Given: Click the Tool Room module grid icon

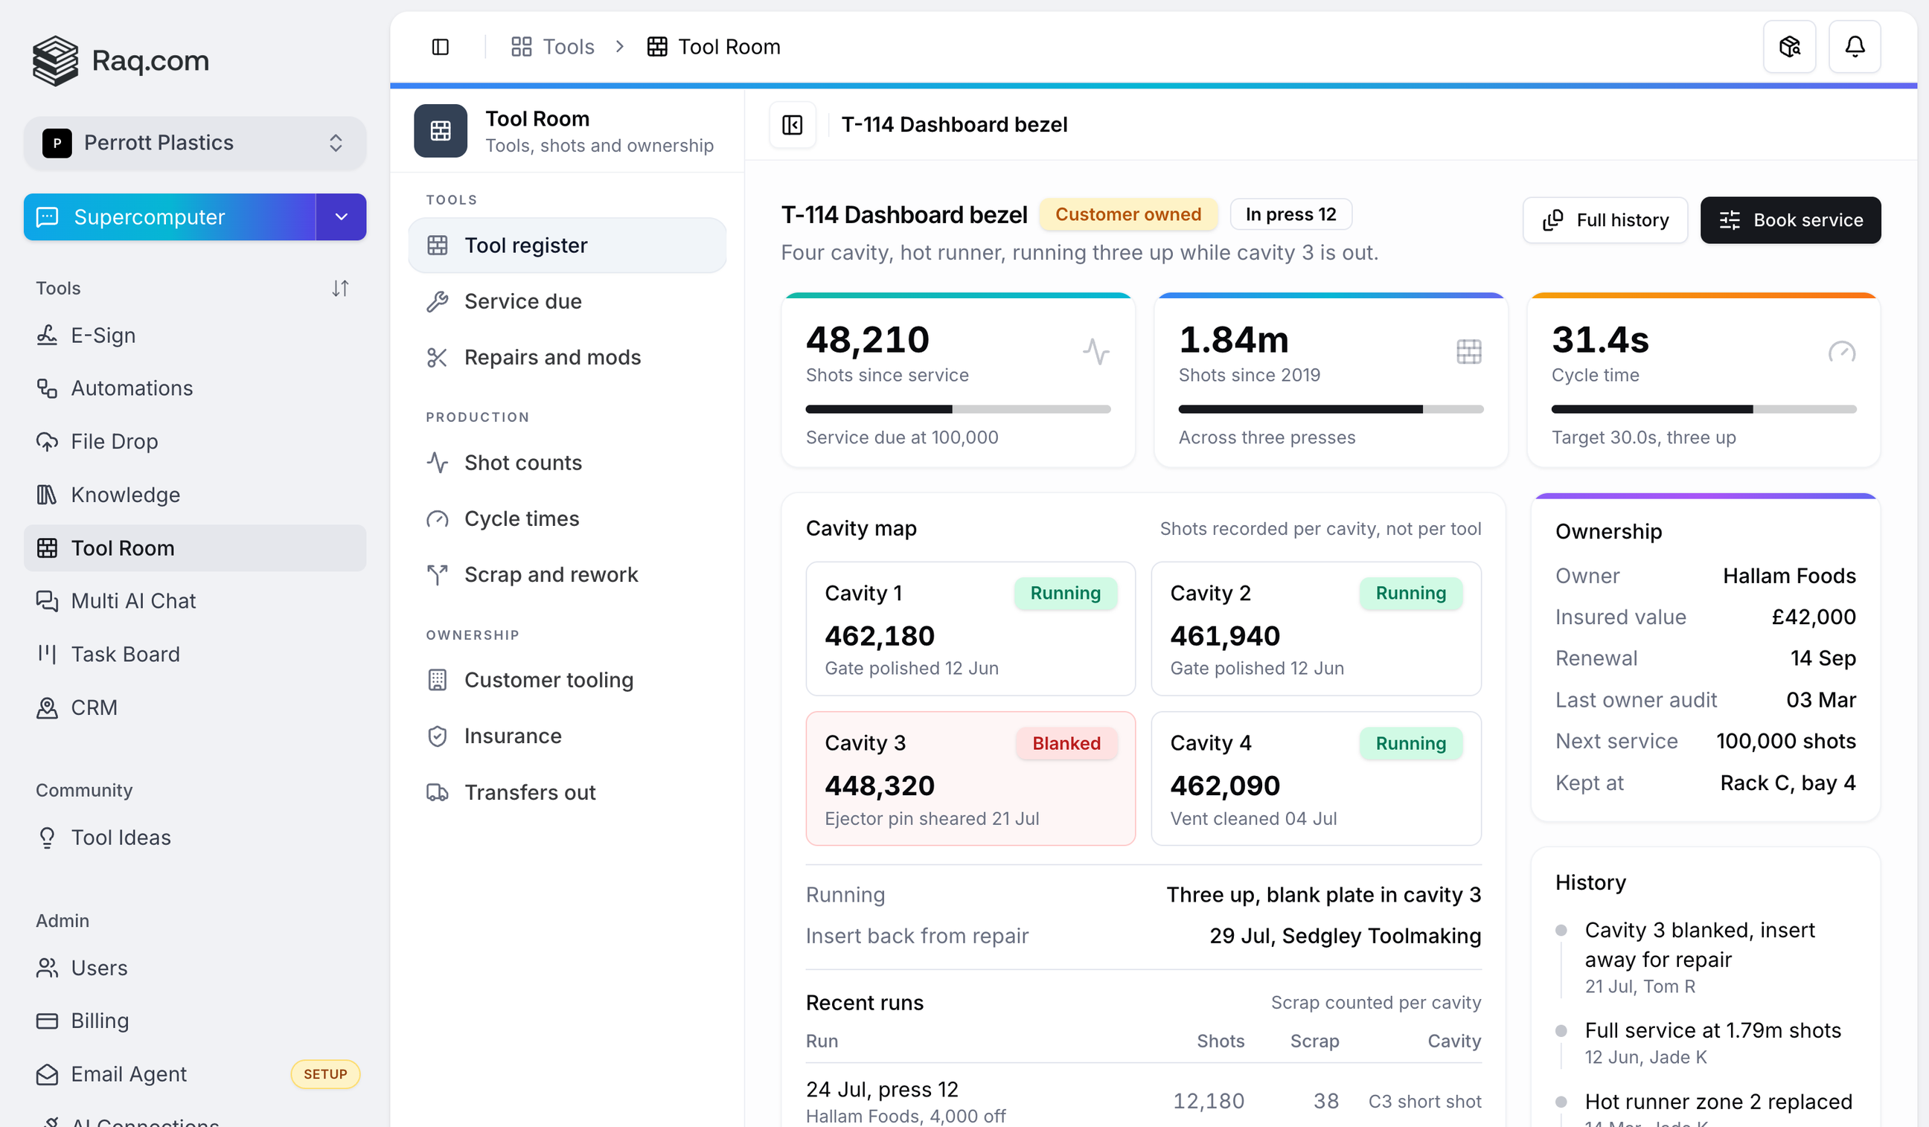Looking at the screenshot, I should point(440,131).
